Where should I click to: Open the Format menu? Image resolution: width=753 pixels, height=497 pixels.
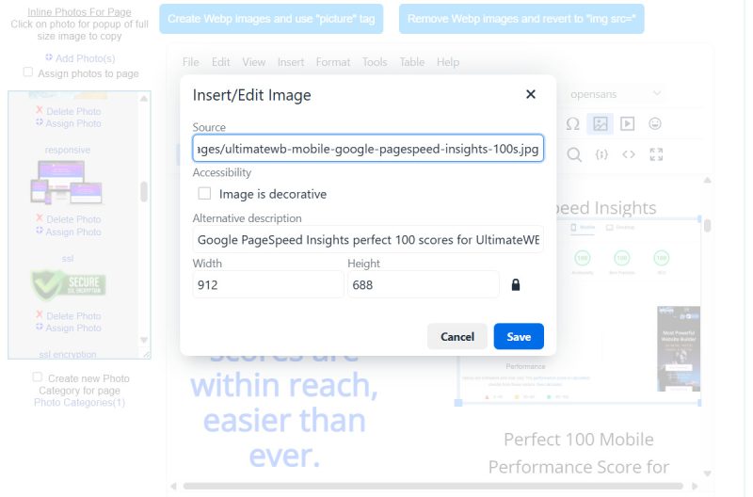[x=333, y=62]
